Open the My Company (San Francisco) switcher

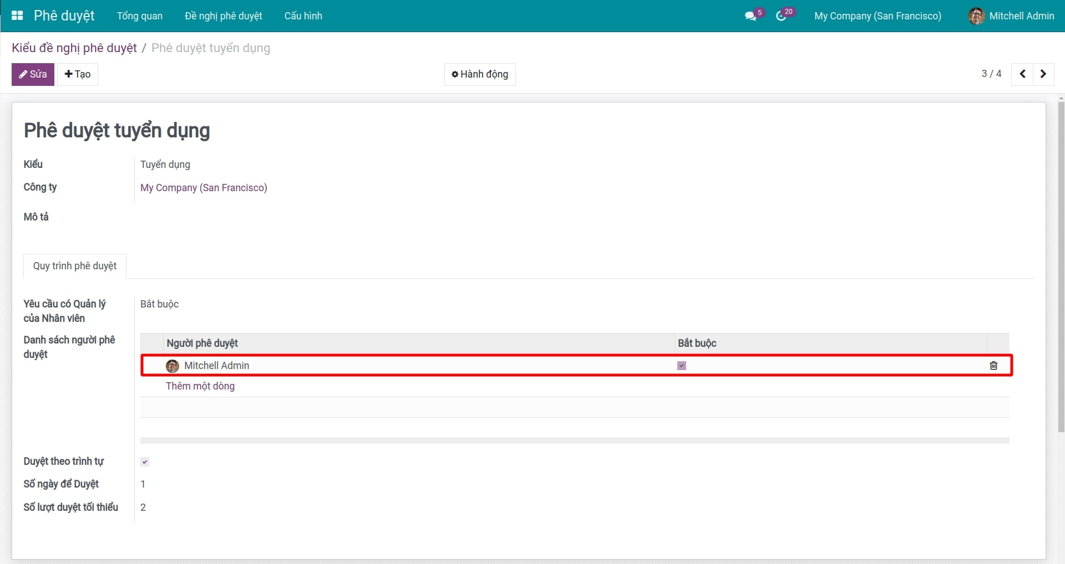[878, 16]
